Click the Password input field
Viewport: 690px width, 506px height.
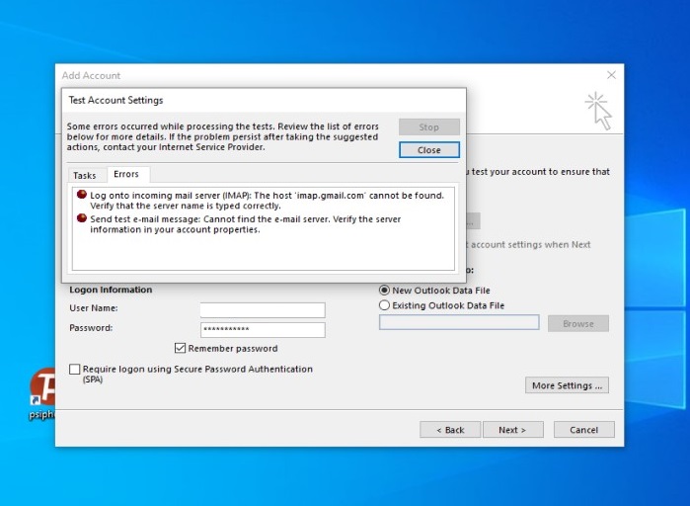click(x=263, y=330)
